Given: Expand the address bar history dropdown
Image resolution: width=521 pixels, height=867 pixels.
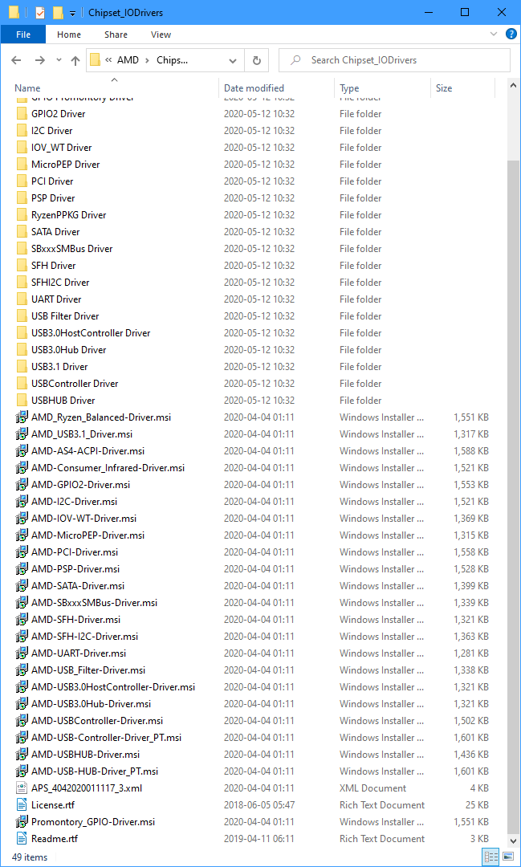Looking at the screenshot, I should (233, 60).
